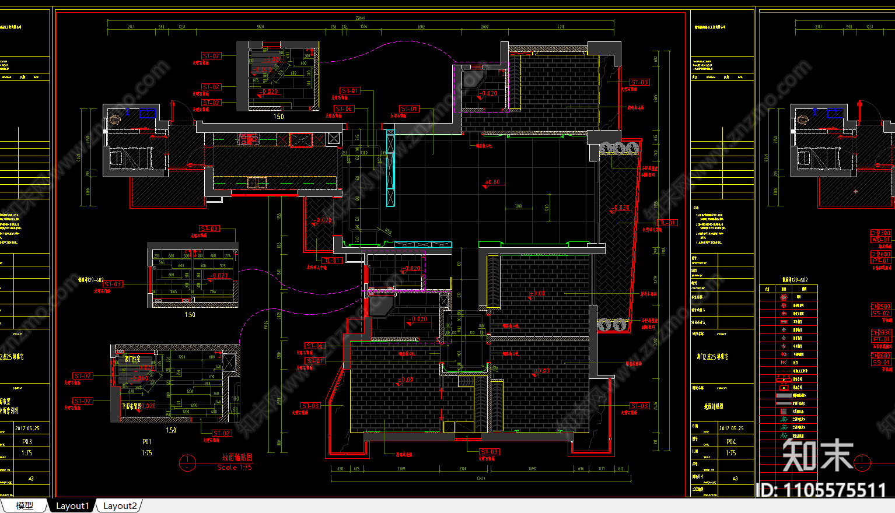895x513 pixels.
Task: Select 地面铺贴图 name in P04 title block
Action: pyautogui.click(x=714, y=406)
